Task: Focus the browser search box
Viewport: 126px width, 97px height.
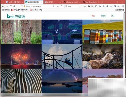Action: click(72, 6)
